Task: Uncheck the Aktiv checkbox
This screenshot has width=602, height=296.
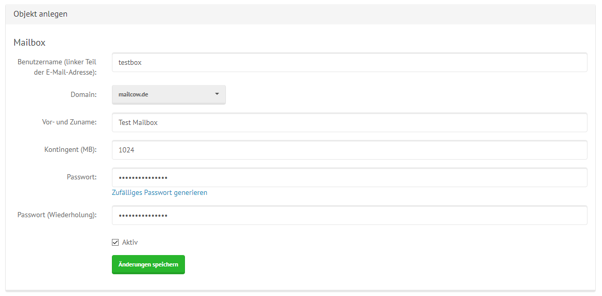Action: pos(116,242)
